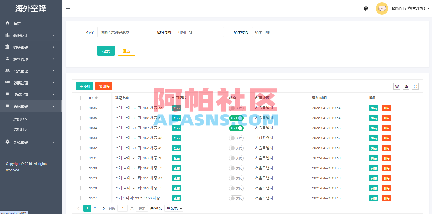Screen dimensions: 432x214
Task: Click the 名称 keyword search field
Action: [x=122, y=32]
